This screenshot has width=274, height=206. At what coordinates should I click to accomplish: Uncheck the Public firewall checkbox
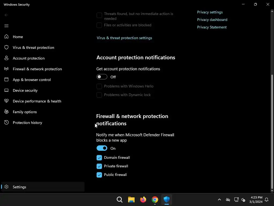[x=99, y=175]
